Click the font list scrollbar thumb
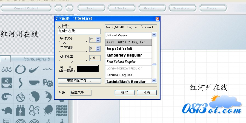246x123 pixels. (x=154, y=65)
